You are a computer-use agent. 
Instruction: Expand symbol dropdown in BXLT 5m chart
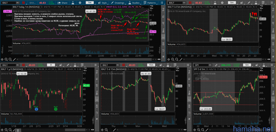[184, 3]
